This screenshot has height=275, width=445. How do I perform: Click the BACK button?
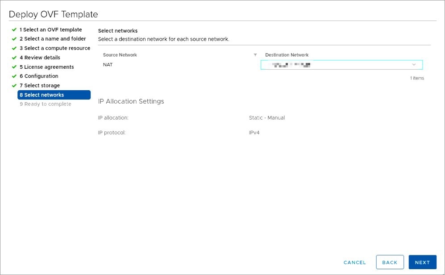point(389,262)
